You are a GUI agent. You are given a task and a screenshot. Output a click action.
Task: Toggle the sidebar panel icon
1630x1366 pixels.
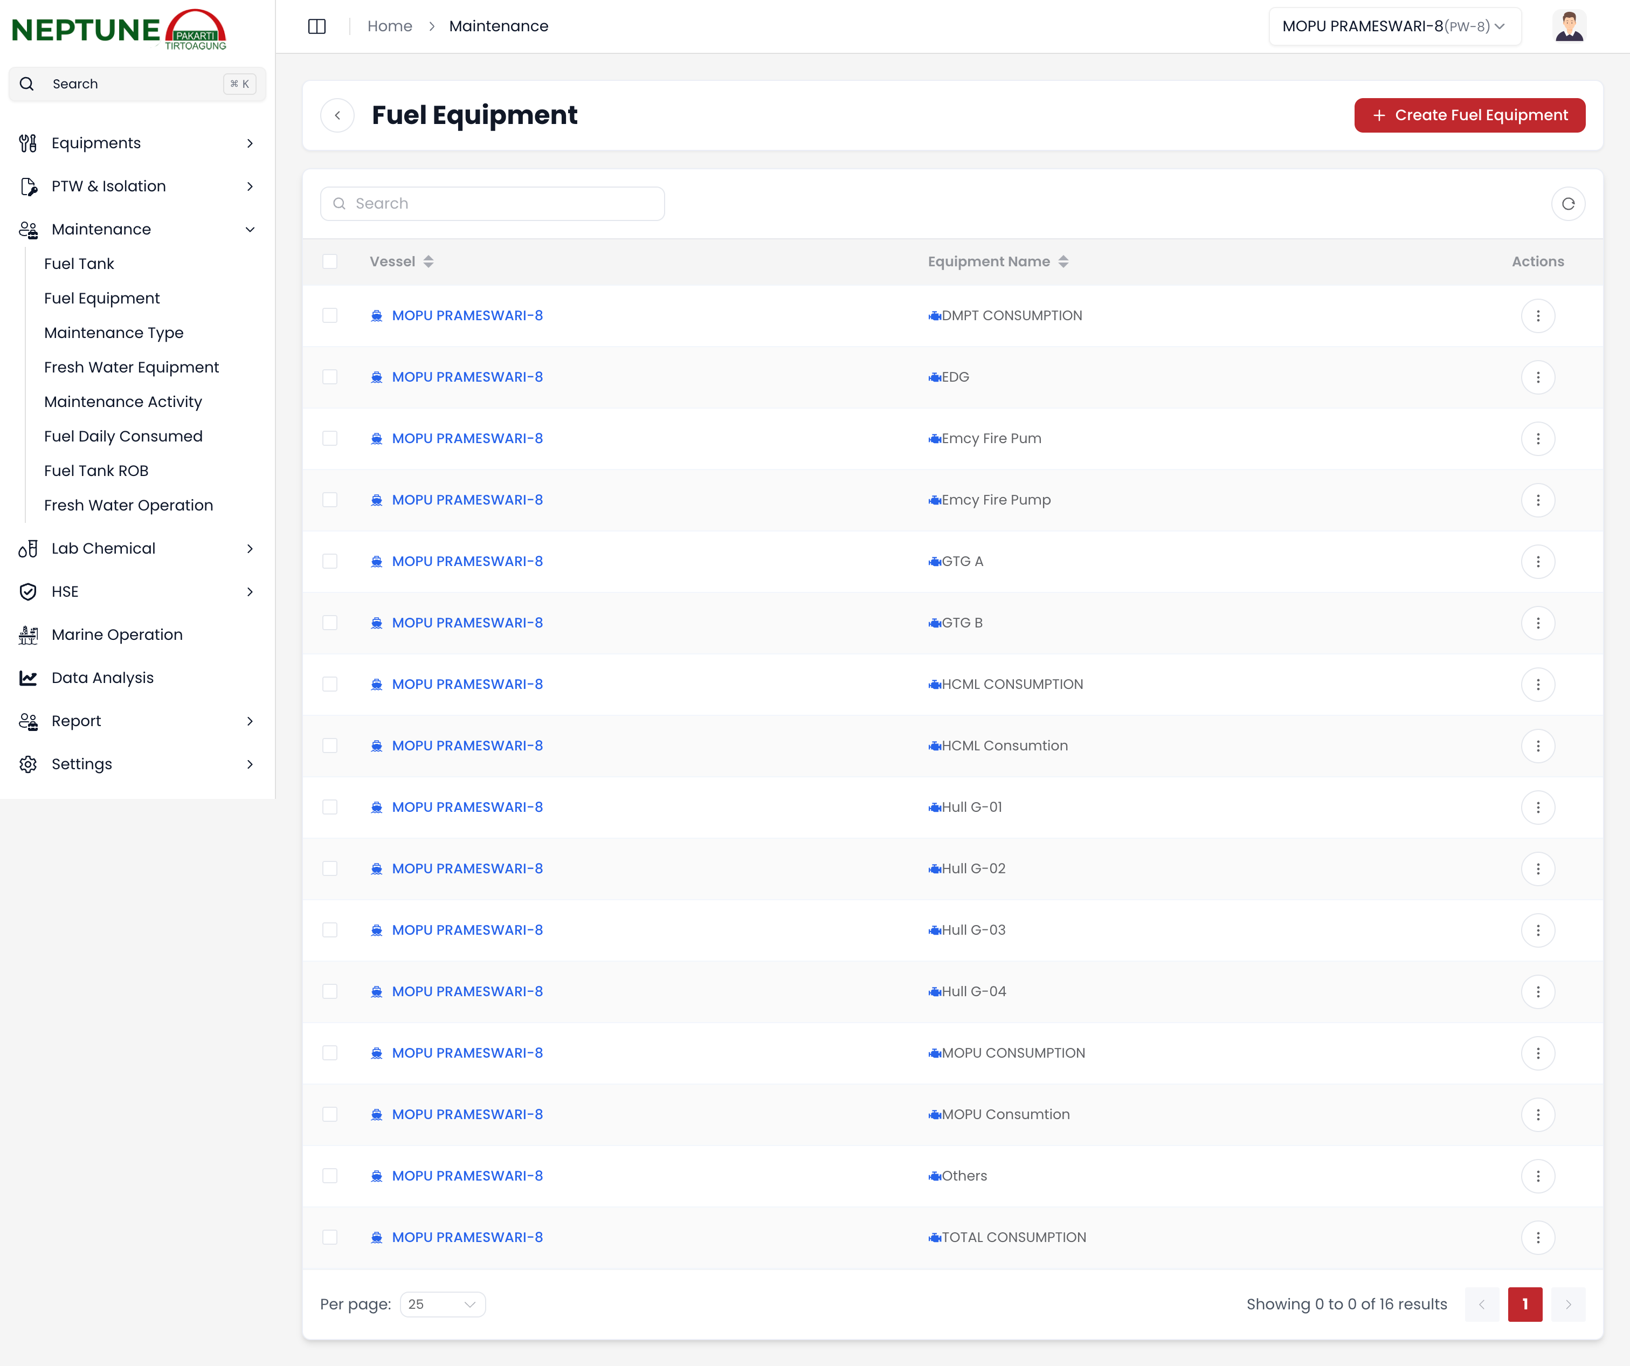tap(317, 26)
